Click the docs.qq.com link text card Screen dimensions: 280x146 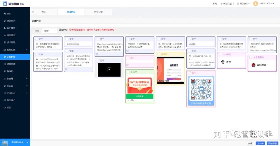262,45
